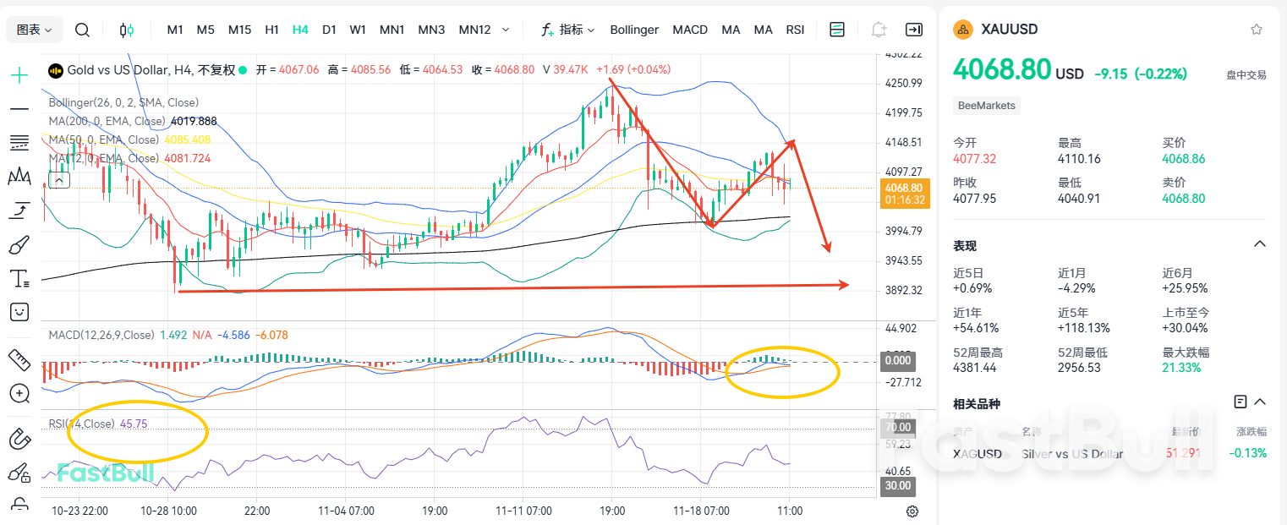Open the symbol search magnifier

point(82,29)
